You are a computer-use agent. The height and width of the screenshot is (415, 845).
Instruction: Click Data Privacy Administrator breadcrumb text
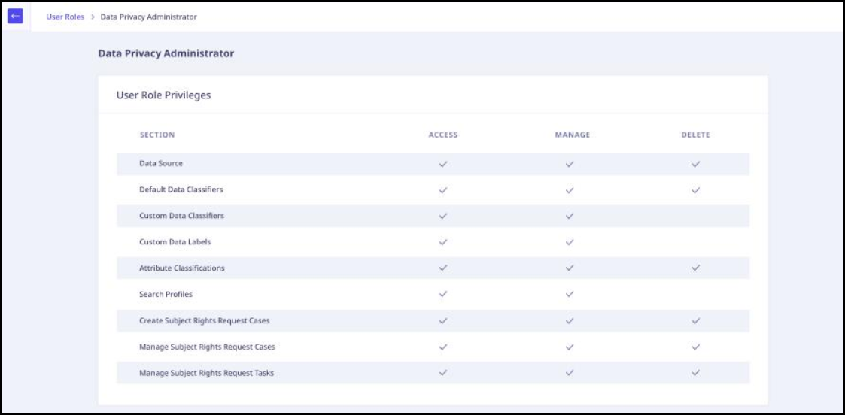(149, 17)
